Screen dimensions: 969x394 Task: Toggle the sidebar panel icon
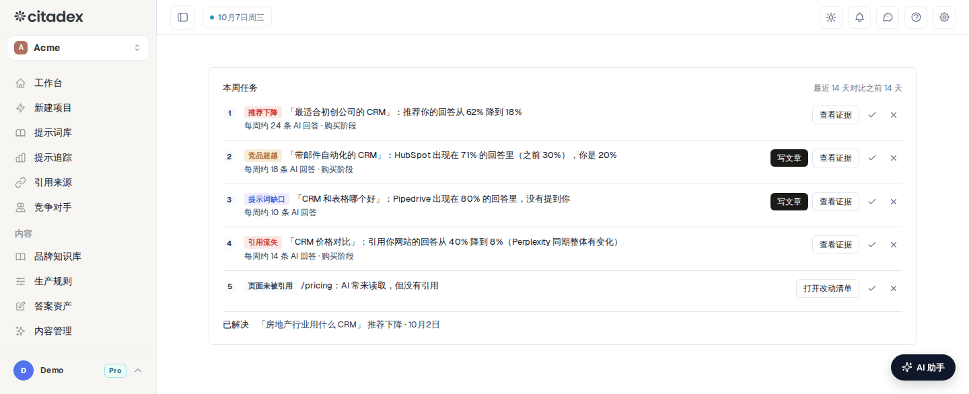tap(182, 17)
